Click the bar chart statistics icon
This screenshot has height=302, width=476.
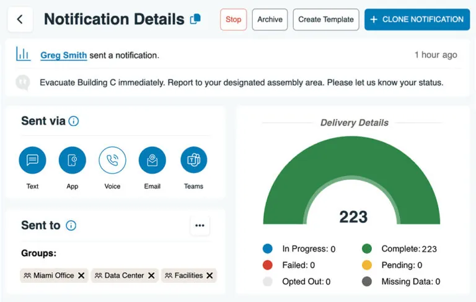pyautogui.click(x=24, y=55)
